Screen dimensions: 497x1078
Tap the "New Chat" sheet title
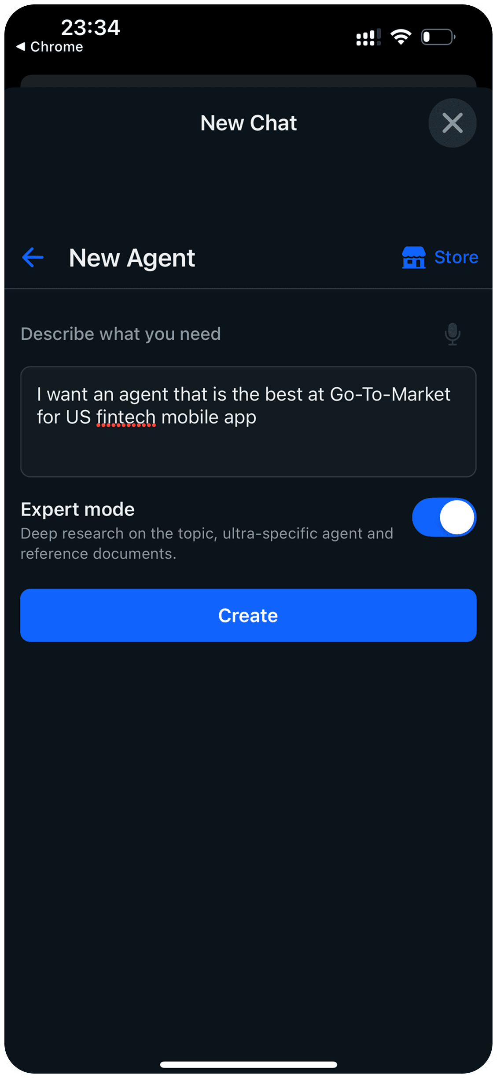[x=248, y=123]
